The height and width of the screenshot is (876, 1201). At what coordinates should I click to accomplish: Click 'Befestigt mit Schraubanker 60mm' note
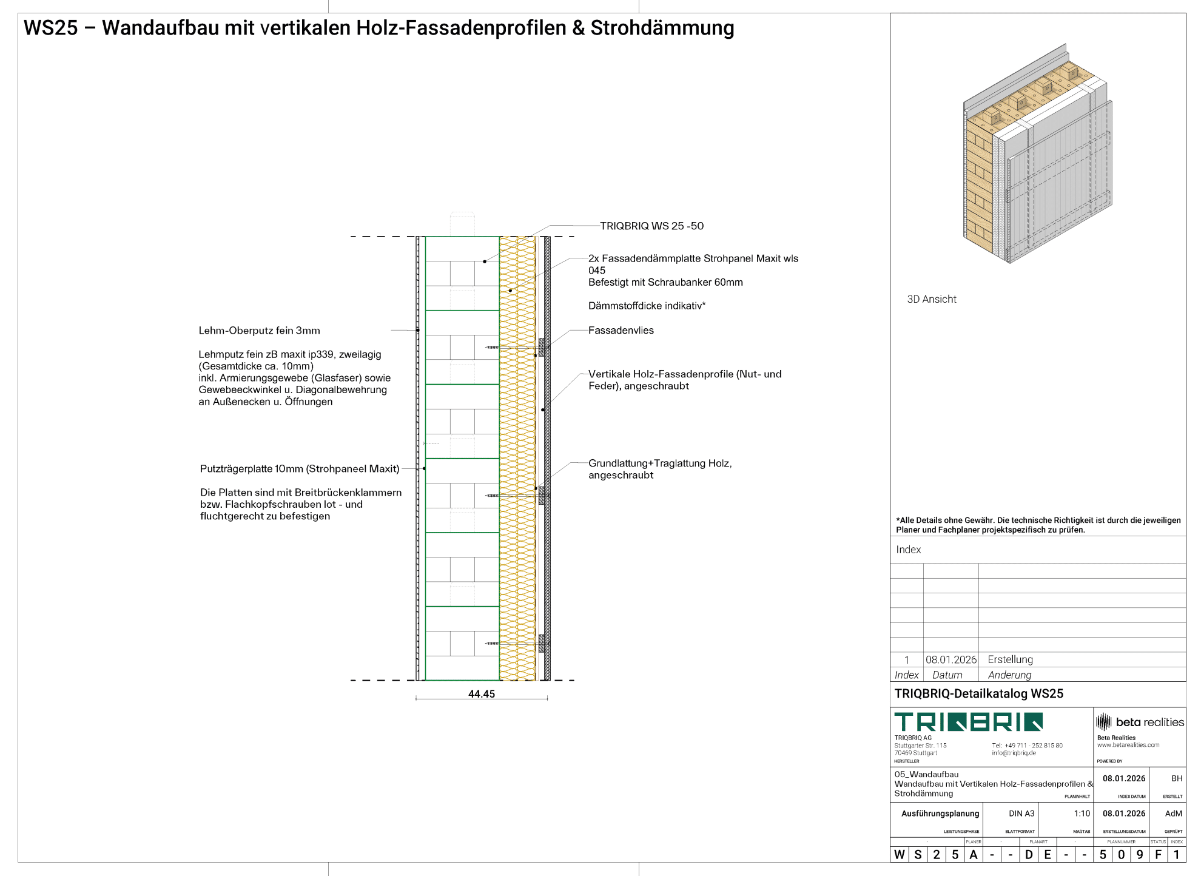pos(665,282)
